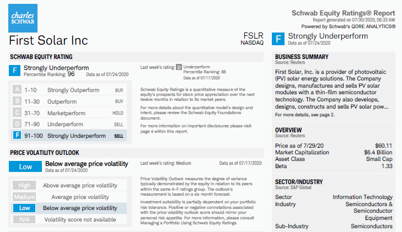
Task: Click the FSLR ticker symbol
Action: coord(253,36)
